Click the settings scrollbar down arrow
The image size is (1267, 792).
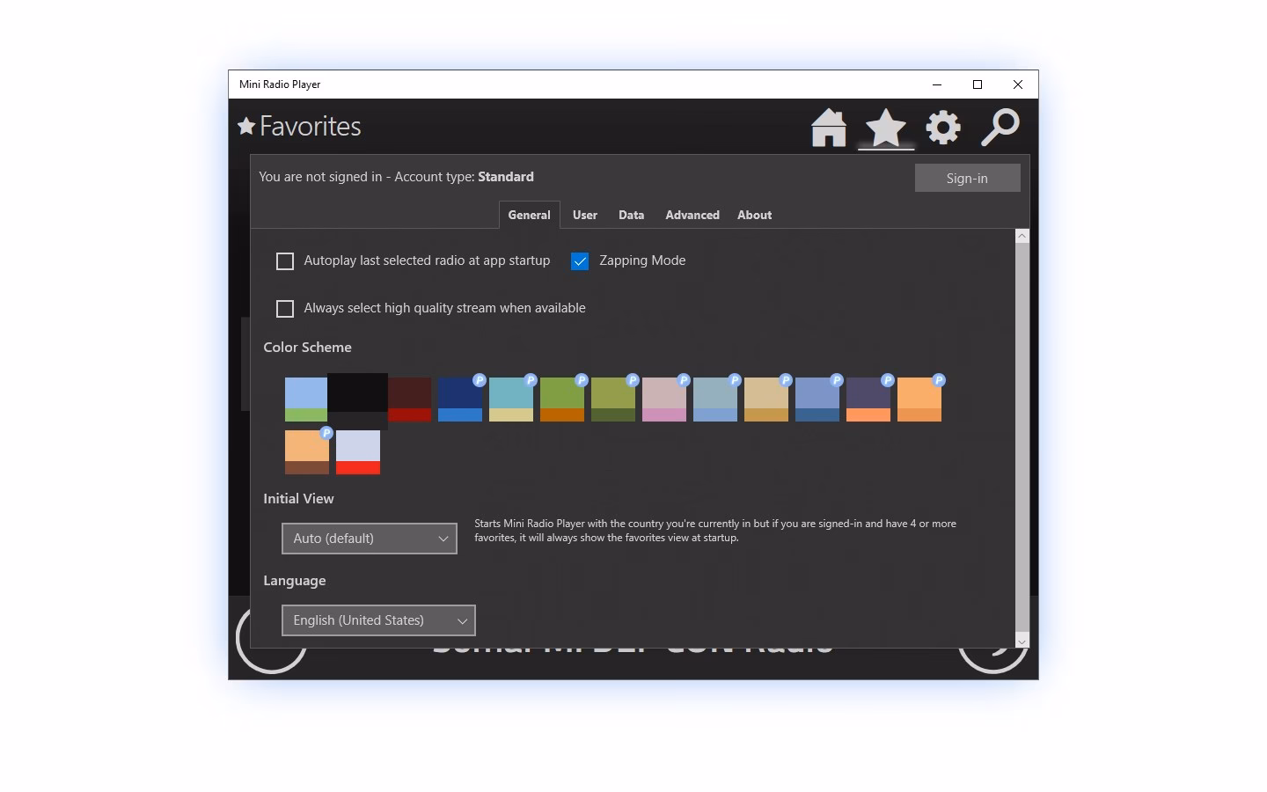click(x=1022, y=642)
